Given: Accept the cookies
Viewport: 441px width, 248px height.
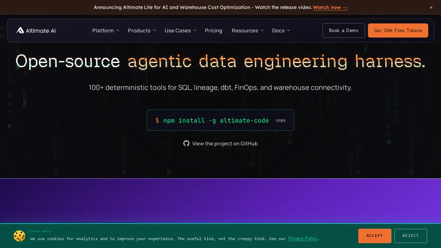Looking at the screenshot, I should click(x=375, y=236).
